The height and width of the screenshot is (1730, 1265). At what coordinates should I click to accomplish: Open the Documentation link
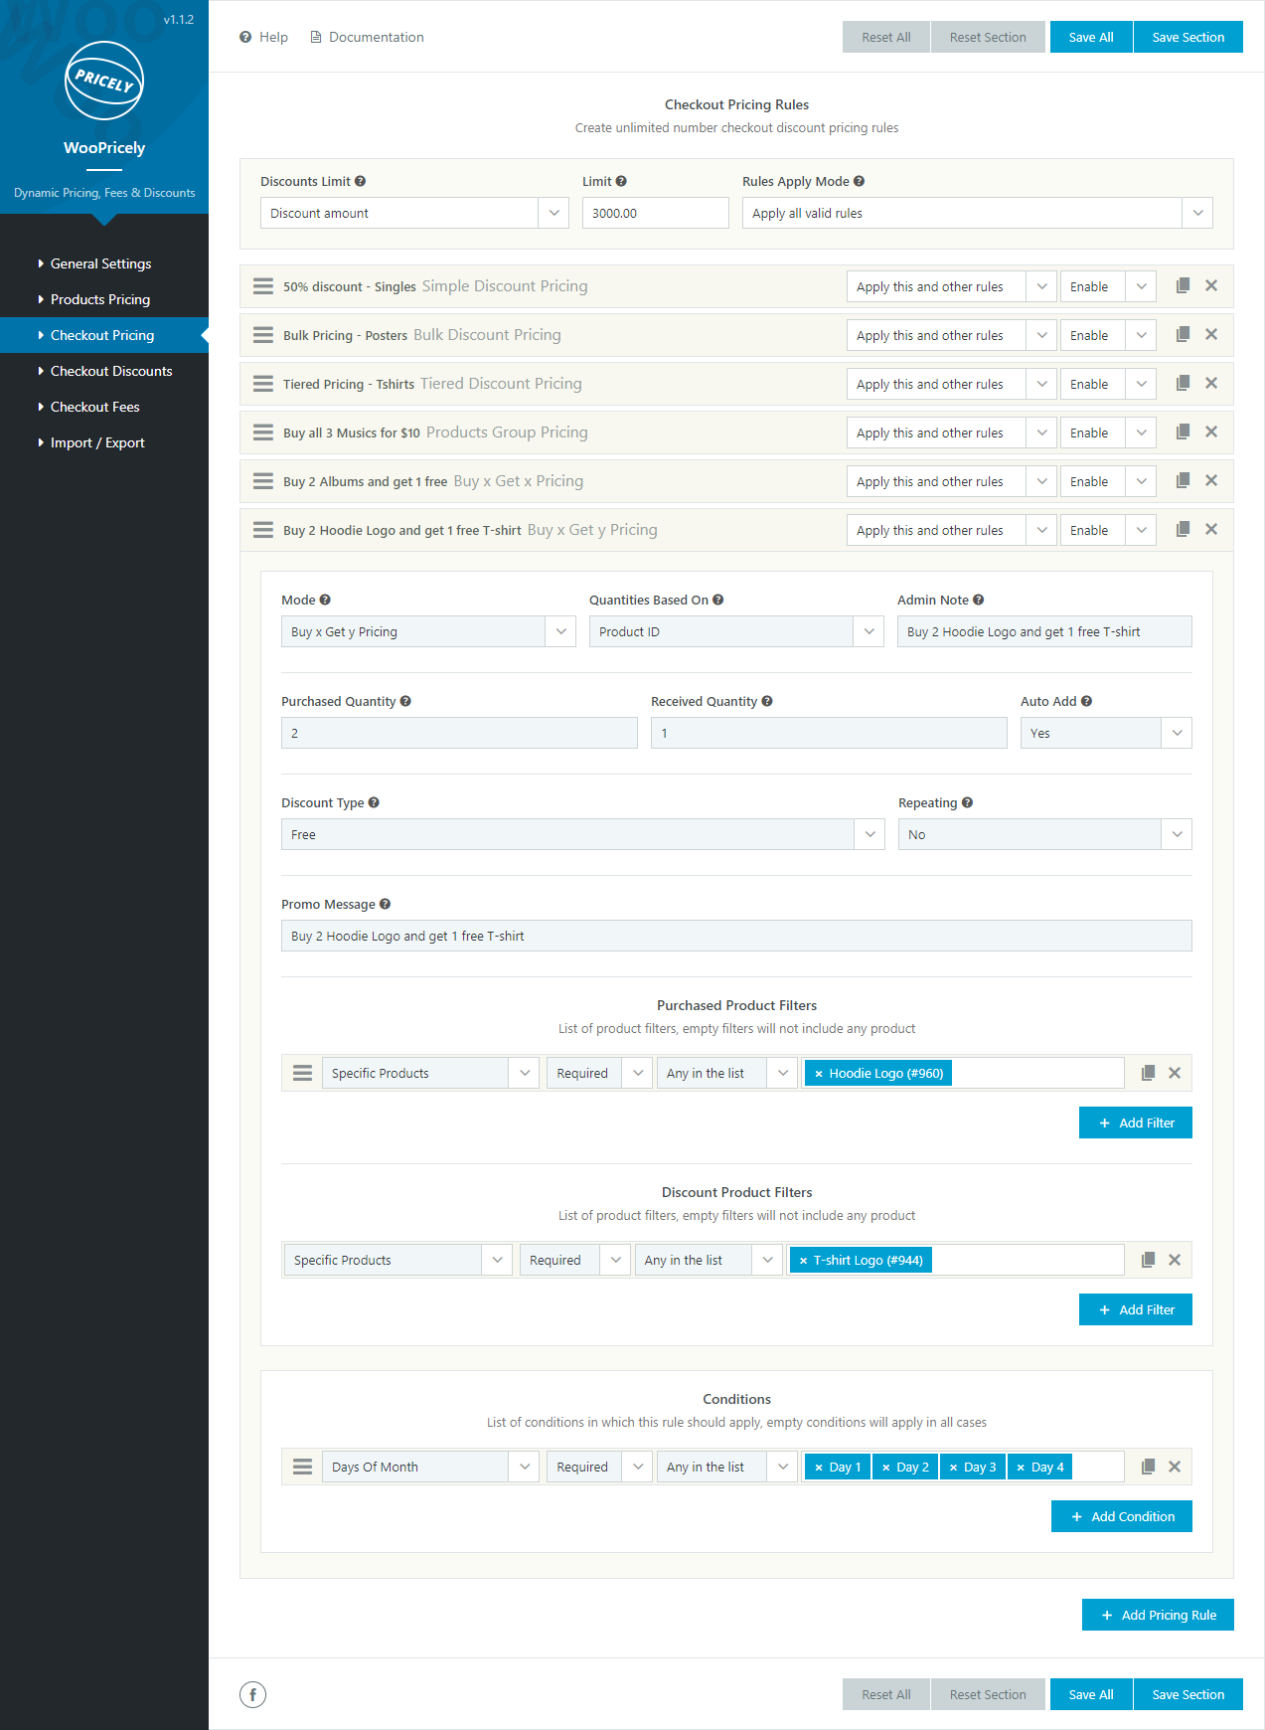pyautogui.click(x=367, y=37)
